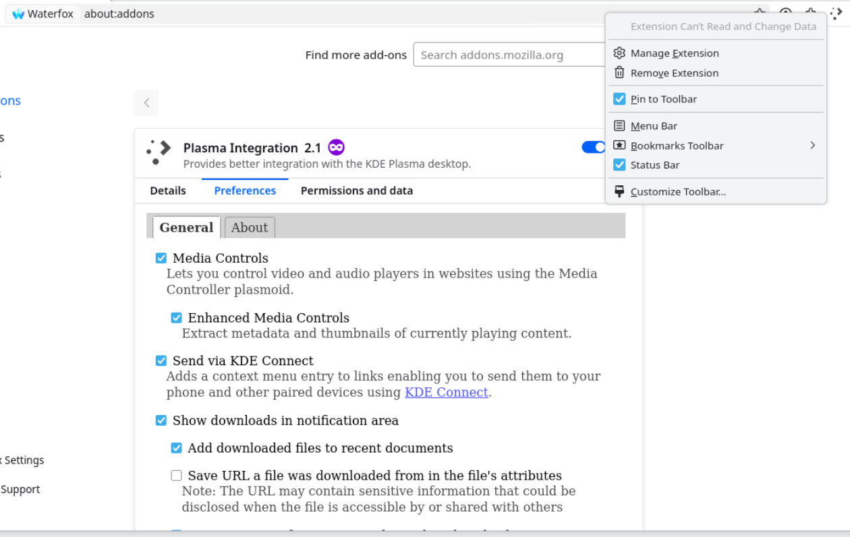850x537 pixels.
Task: Click the Plasma Integration logo in add-on card
Action: tap(159, 152)
